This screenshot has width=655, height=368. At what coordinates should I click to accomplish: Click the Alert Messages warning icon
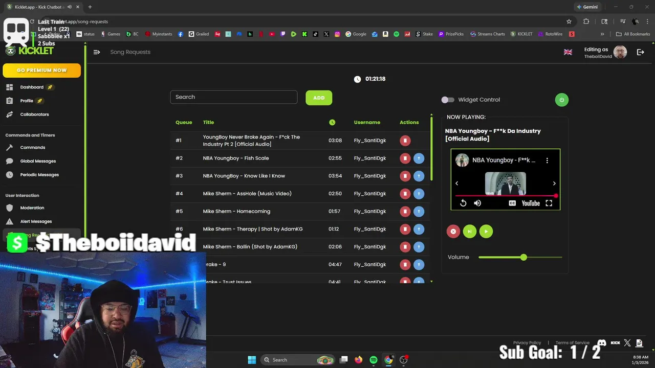pos(9,222)
